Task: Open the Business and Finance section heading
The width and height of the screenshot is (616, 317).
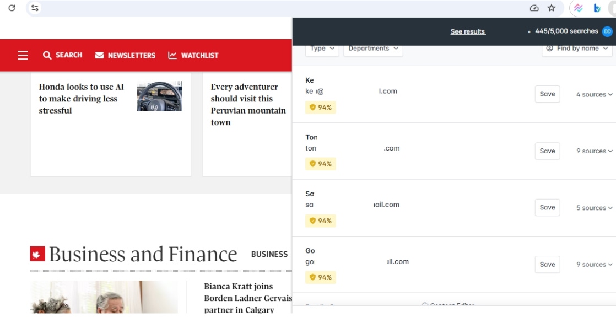Action: 143,254
